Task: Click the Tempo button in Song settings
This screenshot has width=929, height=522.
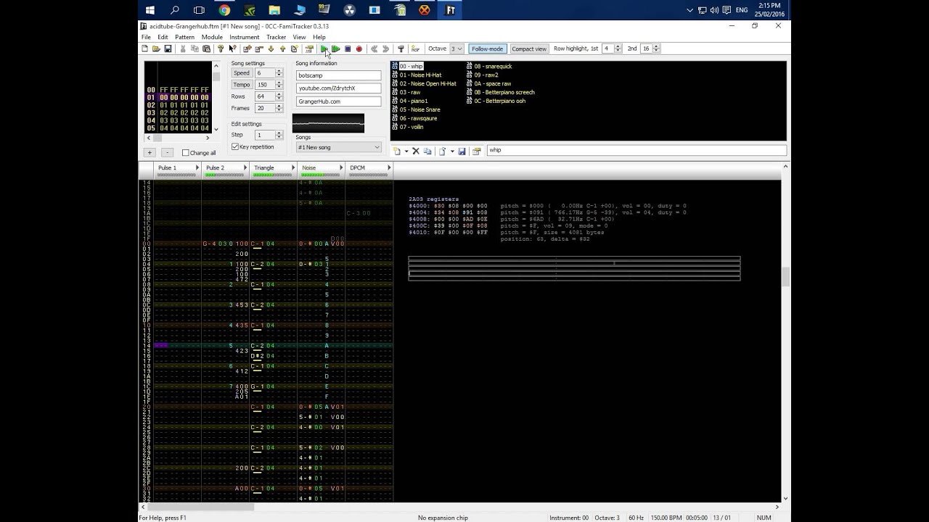Action: click(241, 85)
